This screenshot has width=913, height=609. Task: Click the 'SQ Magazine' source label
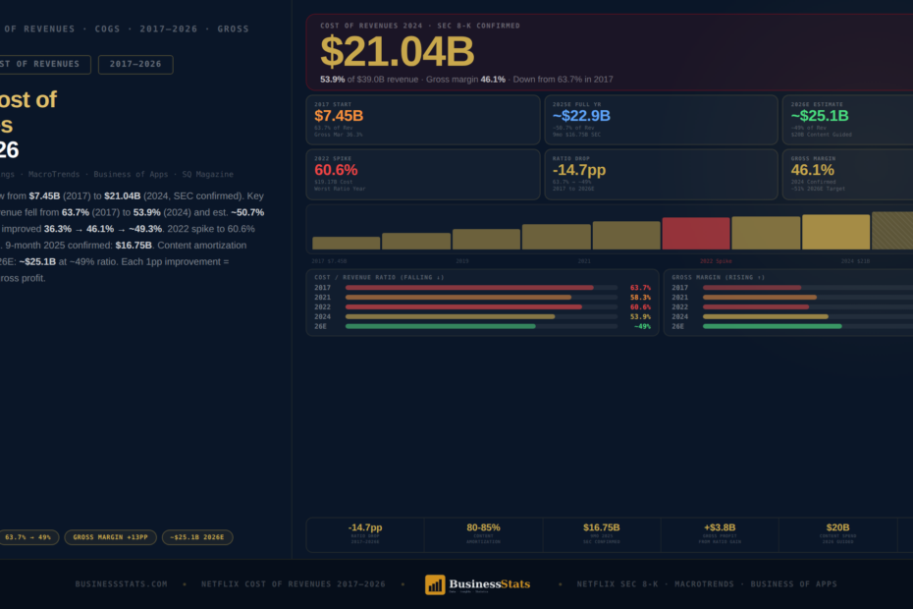pos(207,174)
